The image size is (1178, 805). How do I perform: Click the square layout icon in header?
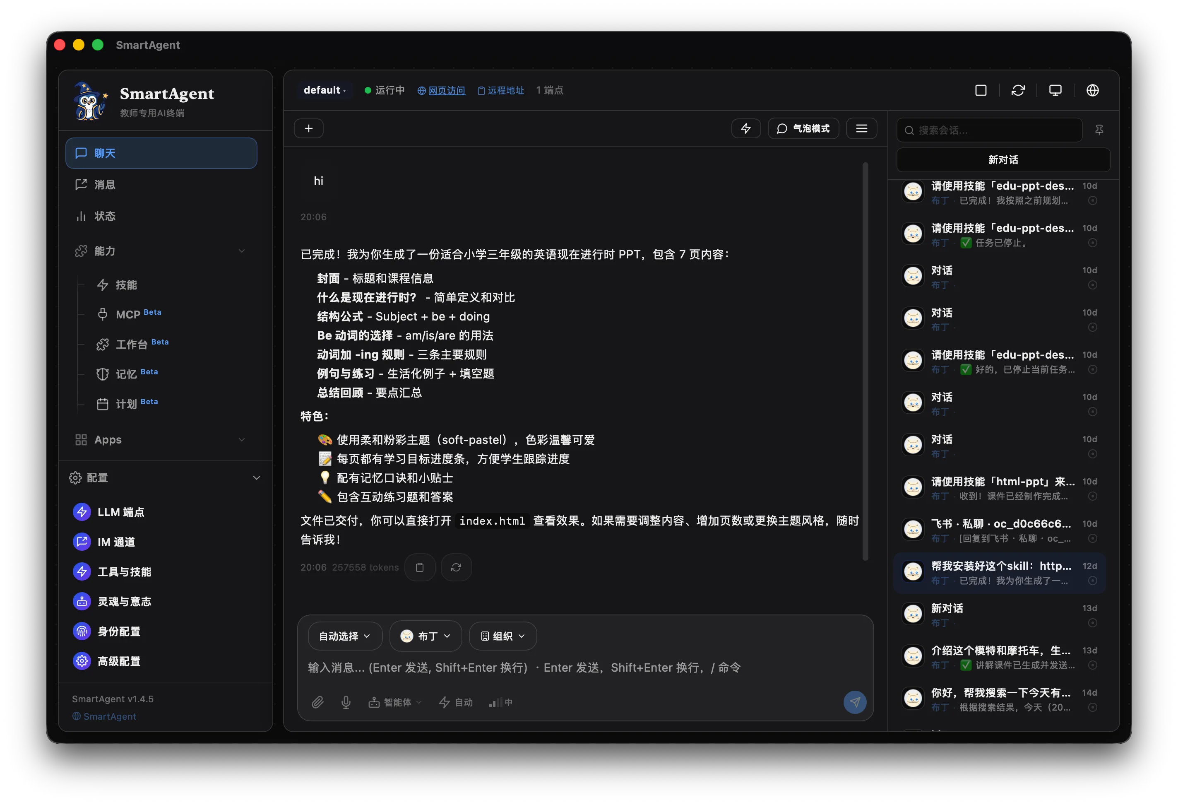coord(980,90)
